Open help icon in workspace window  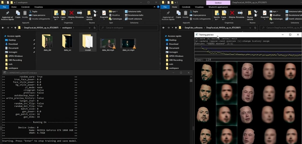click(158, 7)
